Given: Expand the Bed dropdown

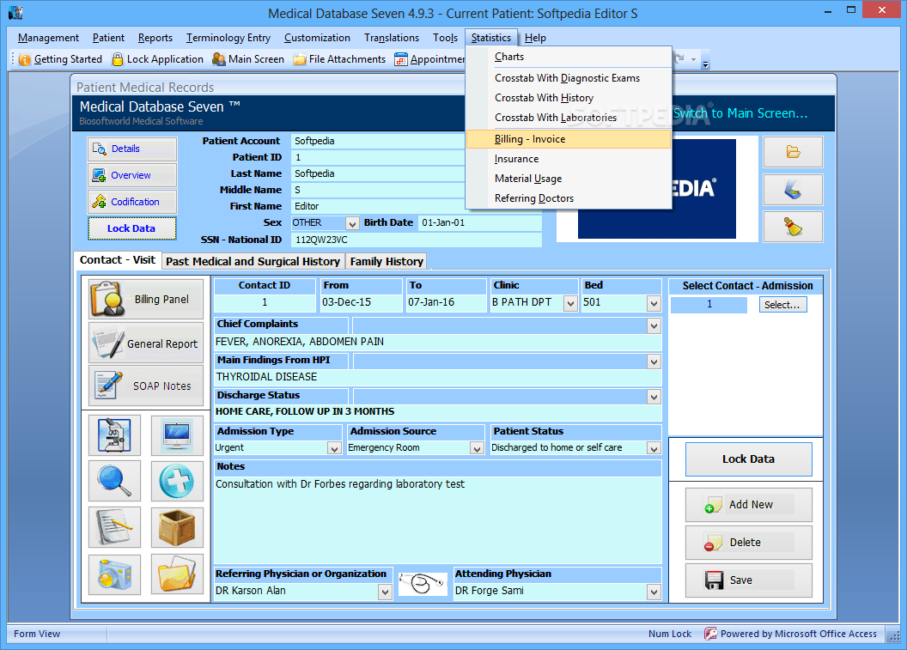Looking at the screenshot, I should pos(654,303).
